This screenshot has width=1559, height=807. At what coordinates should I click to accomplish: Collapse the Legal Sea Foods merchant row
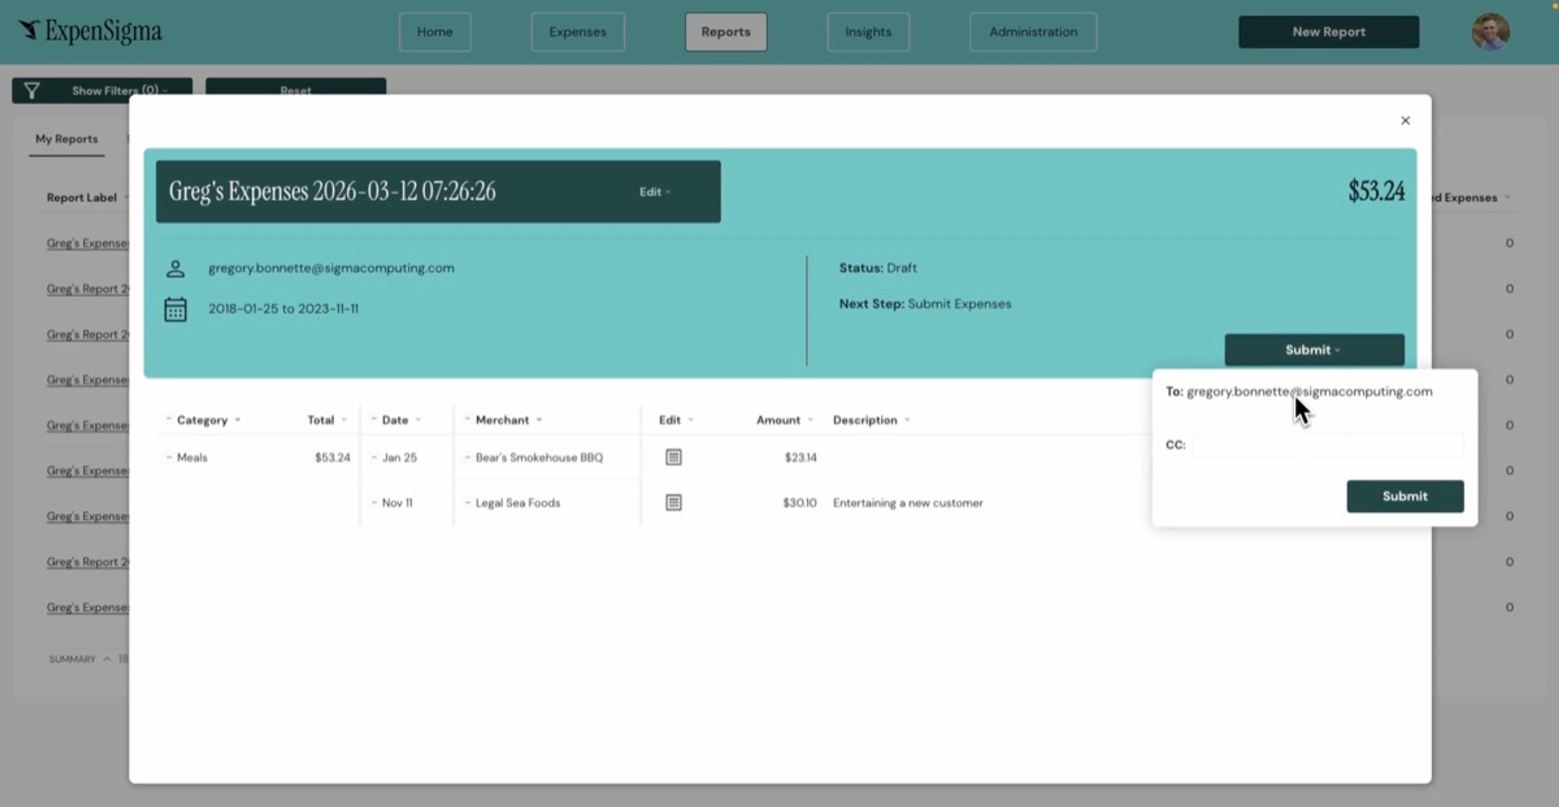[467, 502]
